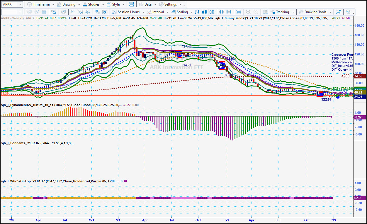The image size is (367, 224).
Task: Click the ARKK - Weekly chart title
Action: pos(13,18)
